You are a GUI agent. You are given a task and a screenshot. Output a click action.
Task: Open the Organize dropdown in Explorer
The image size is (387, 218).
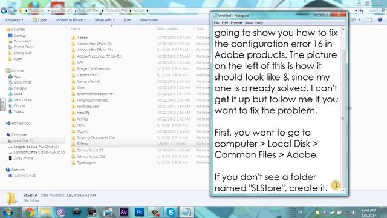[x=15, y=20]
